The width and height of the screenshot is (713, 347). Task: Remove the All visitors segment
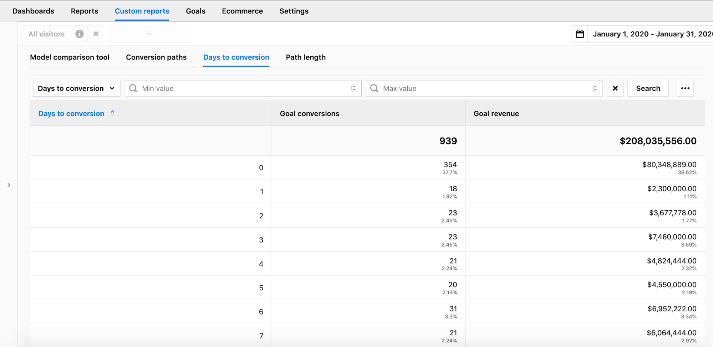(96, 34)
